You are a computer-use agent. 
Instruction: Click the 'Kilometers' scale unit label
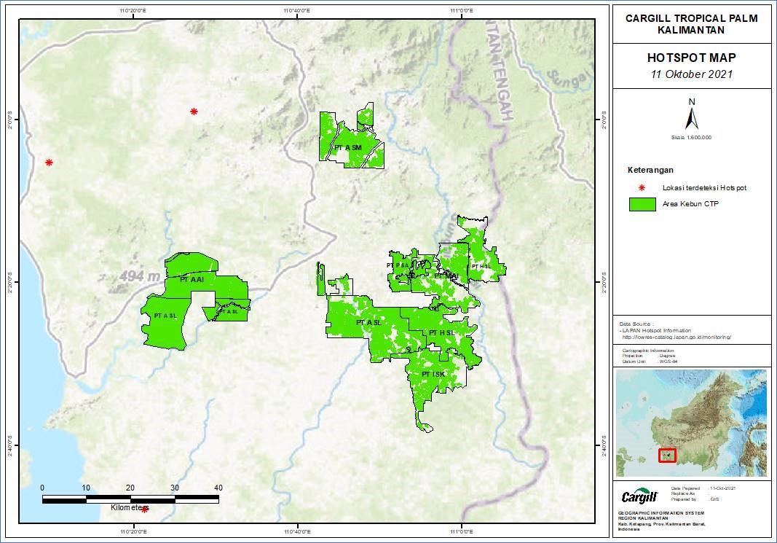click(130, 508)
